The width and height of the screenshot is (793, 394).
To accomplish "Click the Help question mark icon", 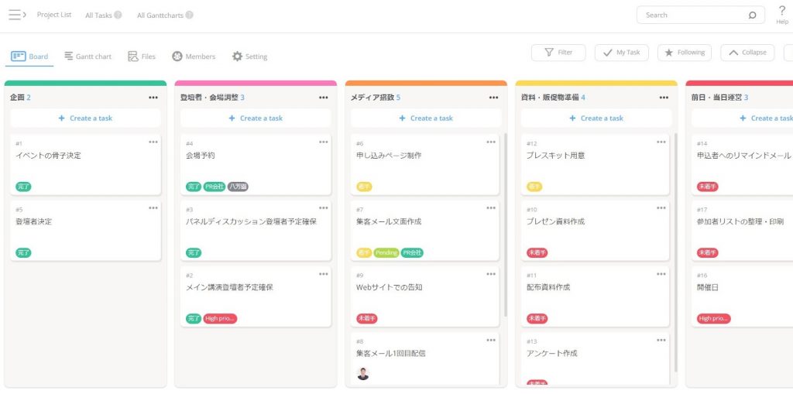I will click(781, 11).
